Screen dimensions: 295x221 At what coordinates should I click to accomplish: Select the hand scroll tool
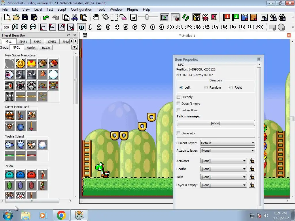96,17
